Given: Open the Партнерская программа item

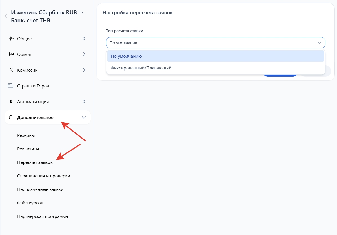Looking at the screenshot, I should 43,216.
